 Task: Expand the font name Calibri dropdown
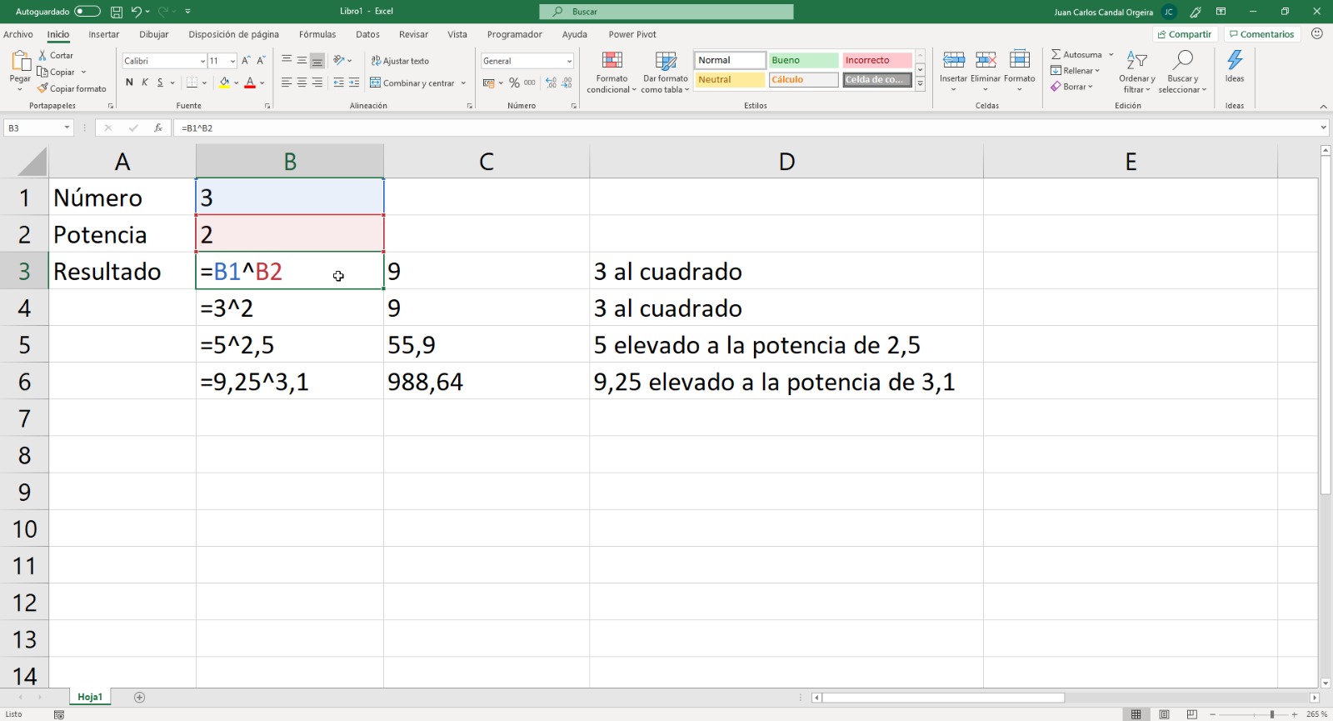[202, 61]
